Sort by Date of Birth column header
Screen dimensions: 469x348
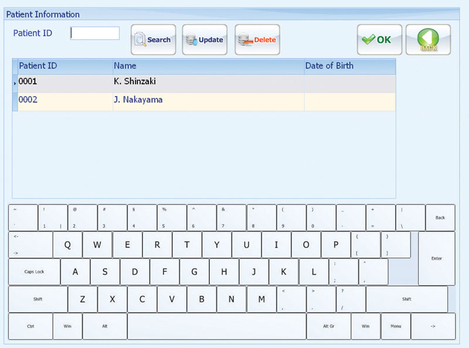(349, 66)
